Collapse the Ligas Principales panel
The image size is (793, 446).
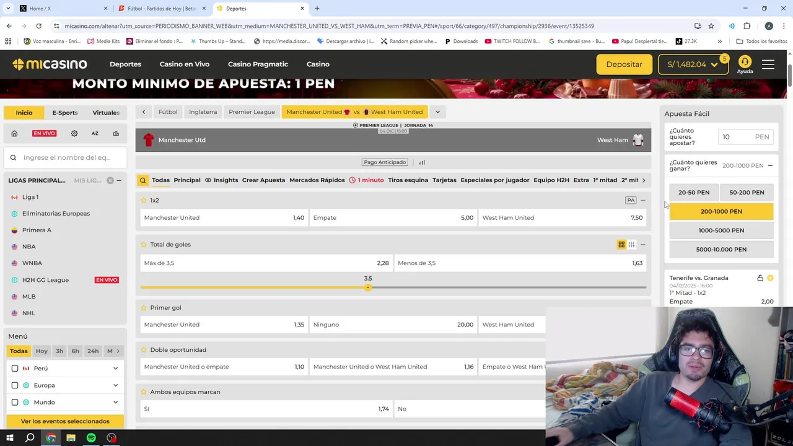[119, 180]
